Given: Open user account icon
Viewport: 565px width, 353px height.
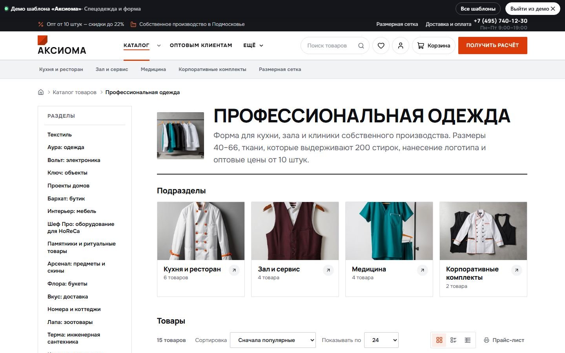Looking at the screenshot, I should point(401,45).
